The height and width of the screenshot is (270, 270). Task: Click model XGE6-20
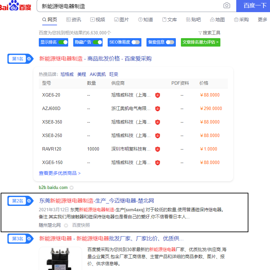click(x=51, y=95)
